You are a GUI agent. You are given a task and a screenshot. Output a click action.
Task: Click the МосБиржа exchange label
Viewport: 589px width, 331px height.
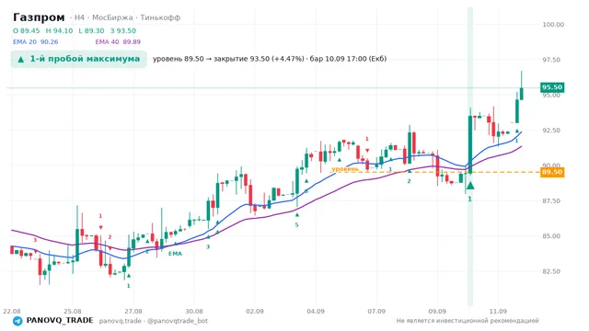(112, 17)
